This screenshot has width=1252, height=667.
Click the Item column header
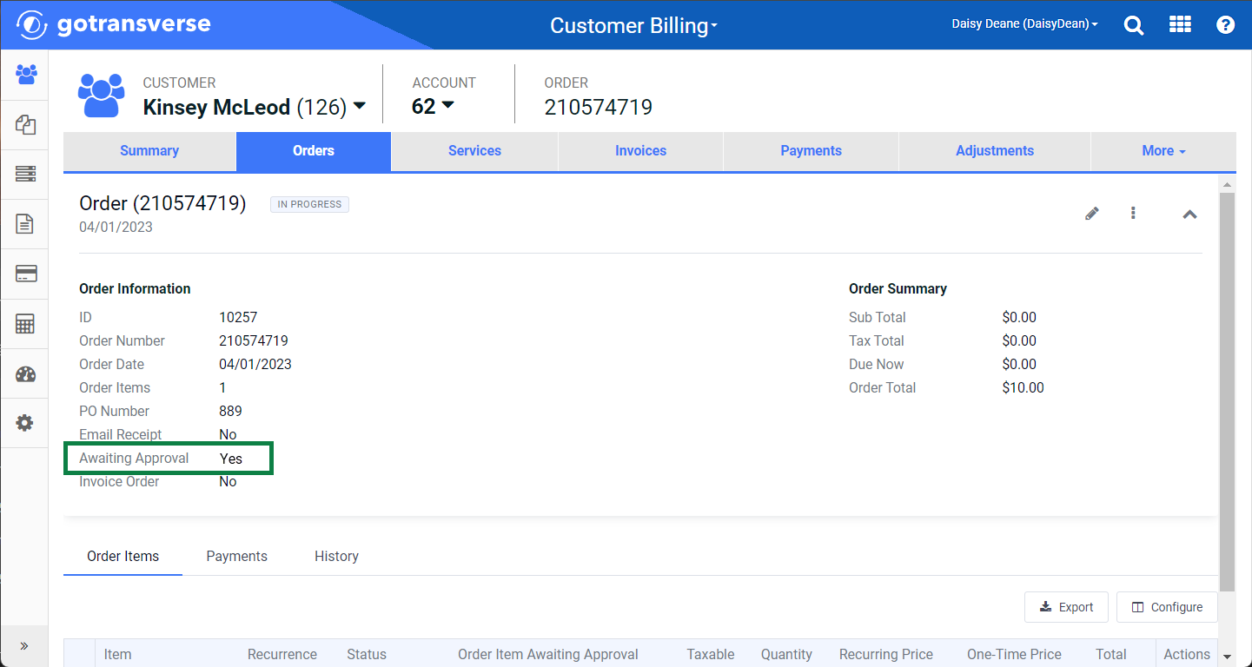click(x=118, y=655)
